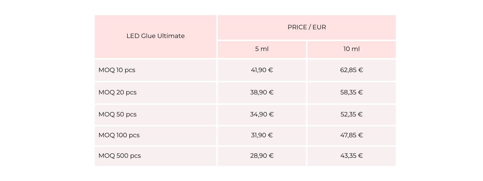Click the MOQ 50 pcs row label
This screenshot has height=181, width=483.
point(117,114)
